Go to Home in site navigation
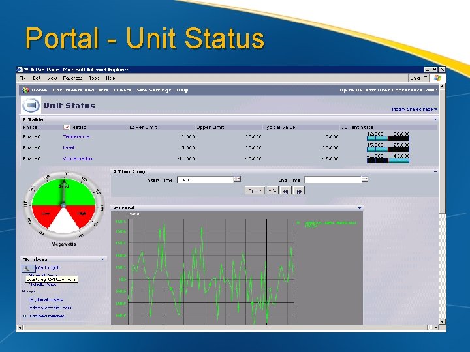The image size is (470, 352). click(x=39, y=90)
